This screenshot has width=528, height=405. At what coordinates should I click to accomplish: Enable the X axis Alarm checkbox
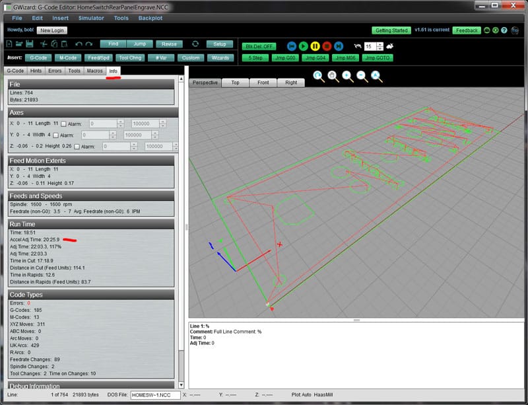(63, 123)
